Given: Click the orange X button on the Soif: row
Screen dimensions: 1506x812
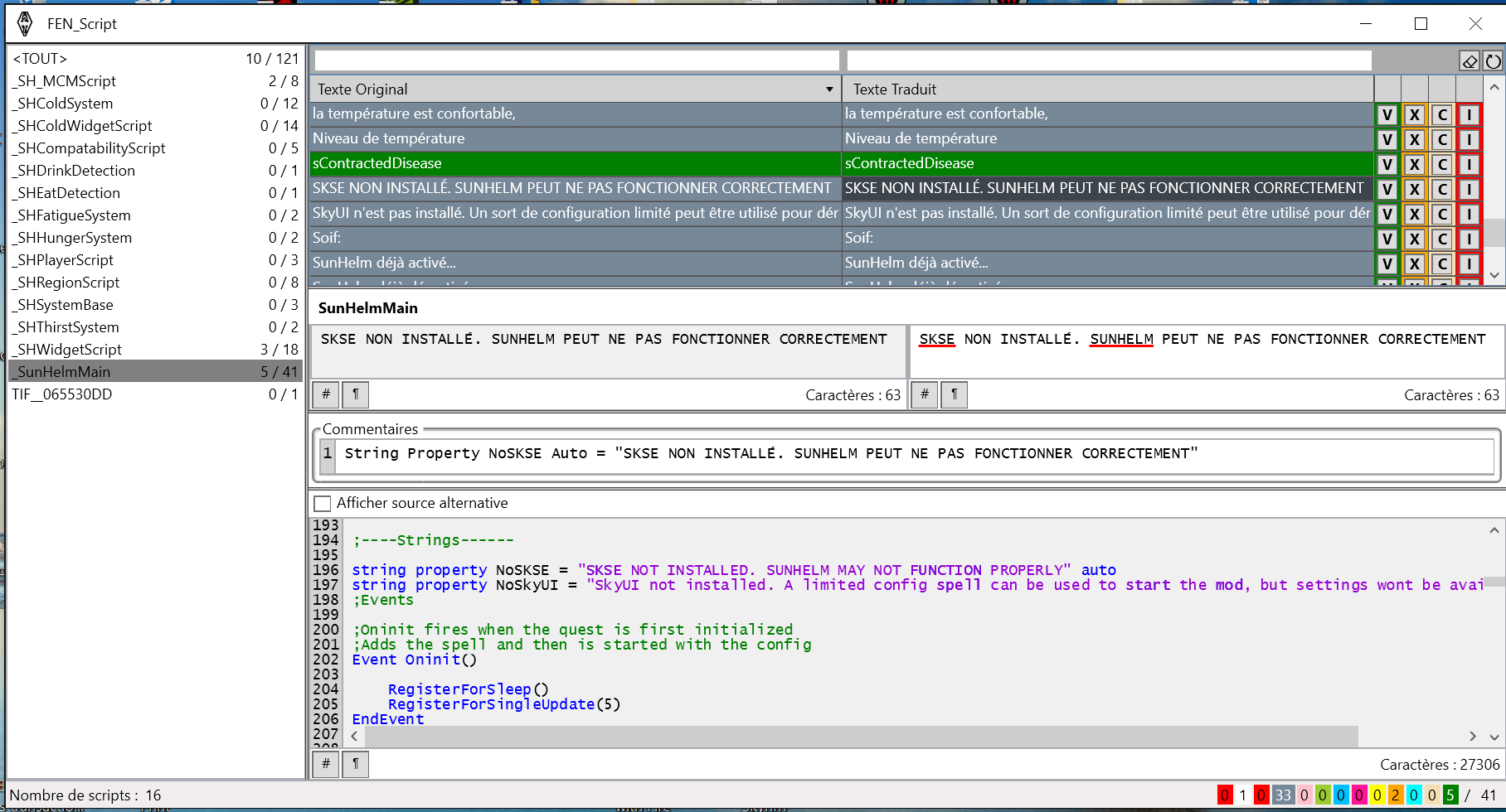Looking at the screenshot, I should (1415, 239).
